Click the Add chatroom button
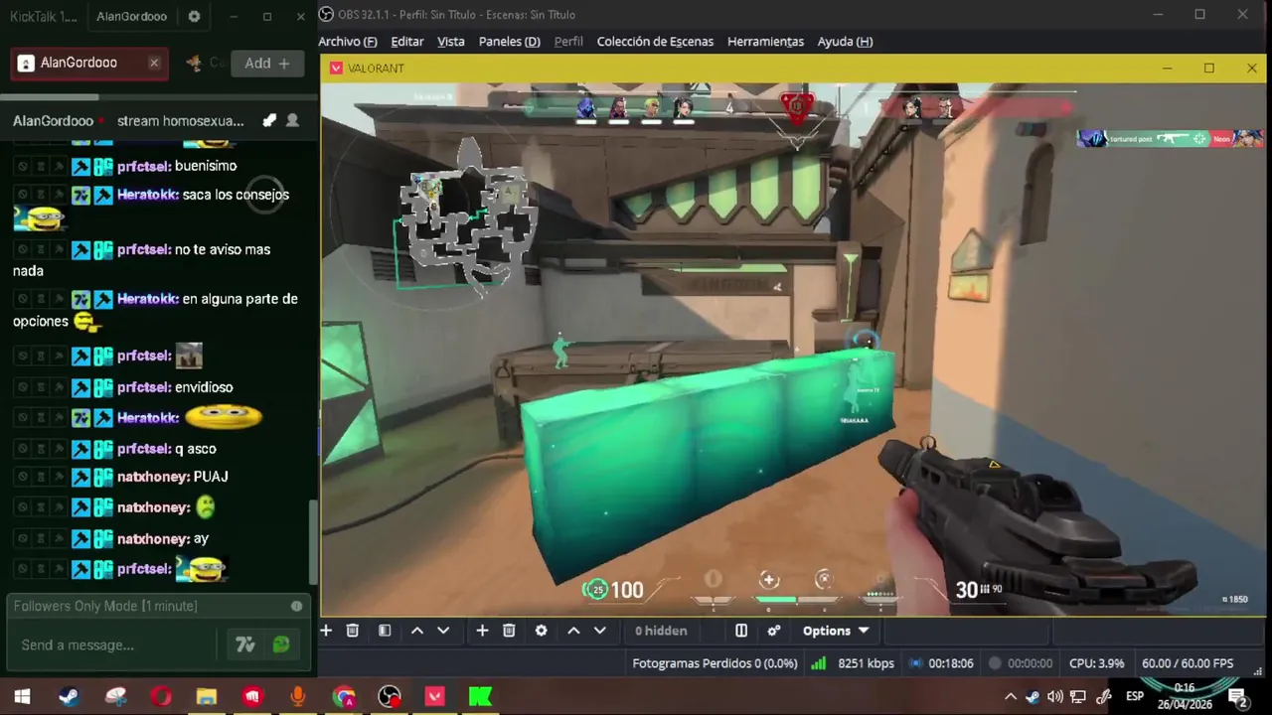Screen dimensions: 1272x715 (x=267, y=63)
